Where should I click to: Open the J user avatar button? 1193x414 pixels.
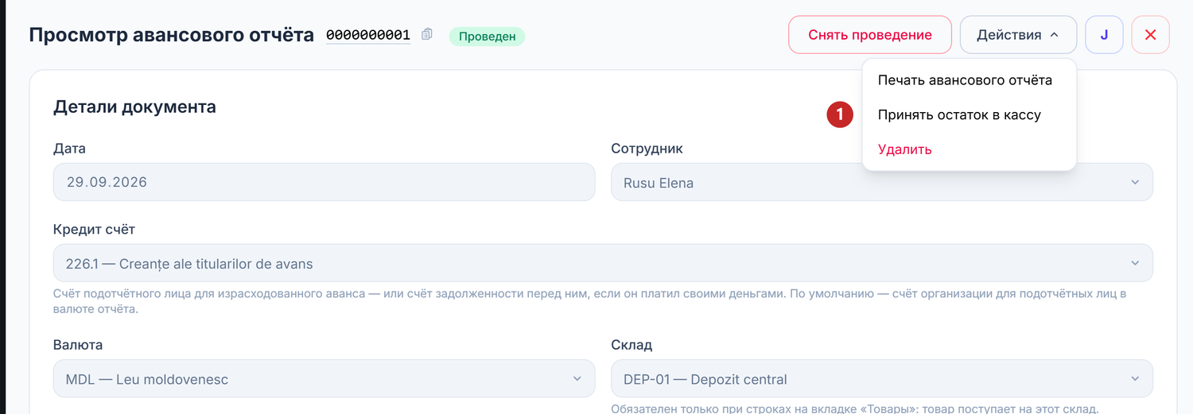point(1104,35)
